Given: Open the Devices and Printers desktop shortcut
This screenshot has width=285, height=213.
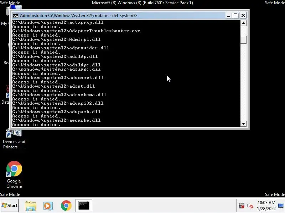Looking at the screenshot, I should (14, 140).
